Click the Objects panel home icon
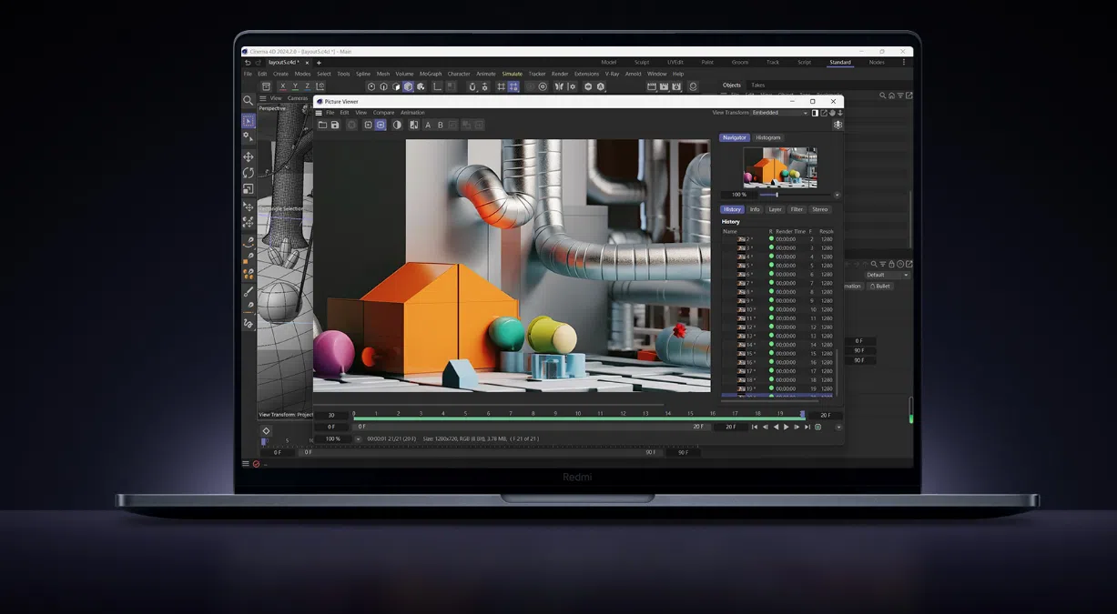The height and width of the screenshot is (614, 1117). pos(891,96)
